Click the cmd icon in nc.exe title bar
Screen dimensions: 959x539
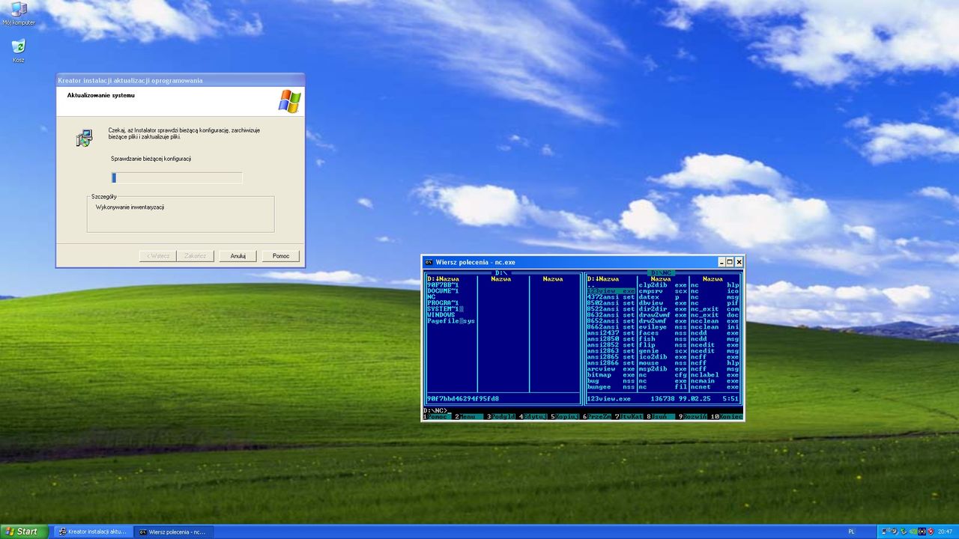pyautogui.click(x=429, y=262)
